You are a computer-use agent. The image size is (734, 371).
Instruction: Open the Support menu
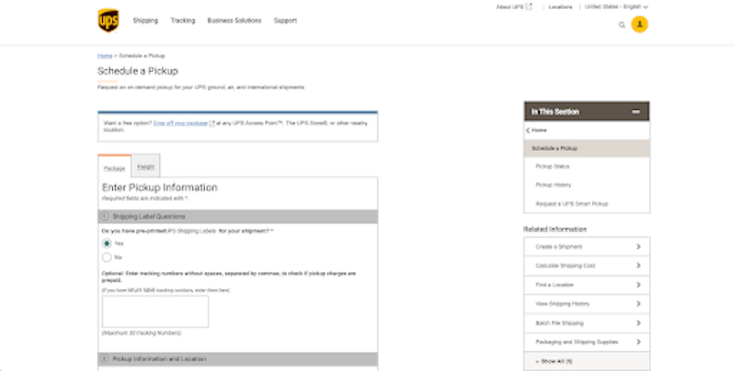285,21
